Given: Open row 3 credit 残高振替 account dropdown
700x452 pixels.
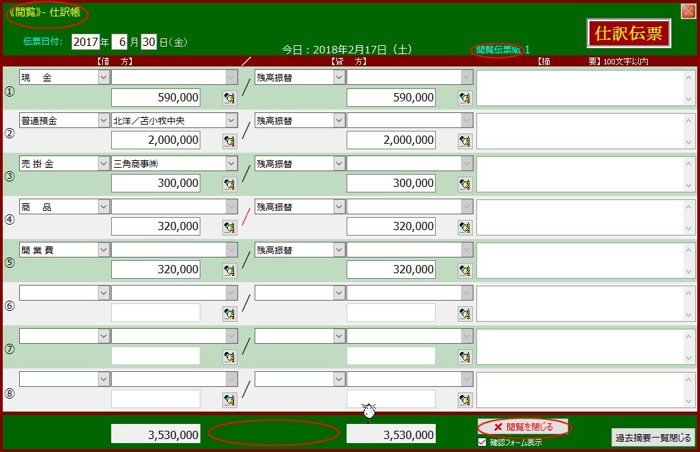Looking at the screenshot, I should (339, 164).
